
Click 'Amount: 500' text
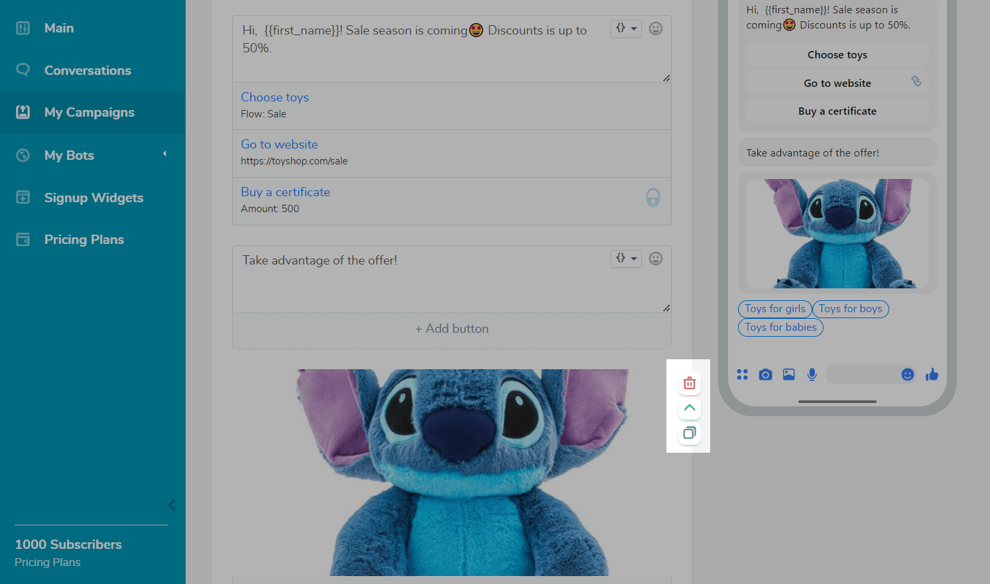pyautogui.click(x=270, y=209)
